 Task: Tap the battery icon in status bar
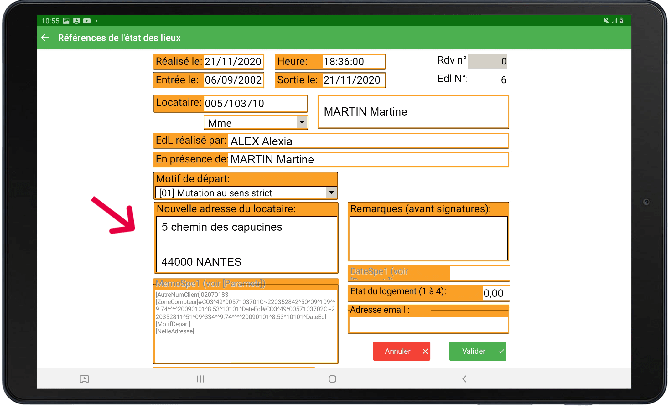(621, 21)
